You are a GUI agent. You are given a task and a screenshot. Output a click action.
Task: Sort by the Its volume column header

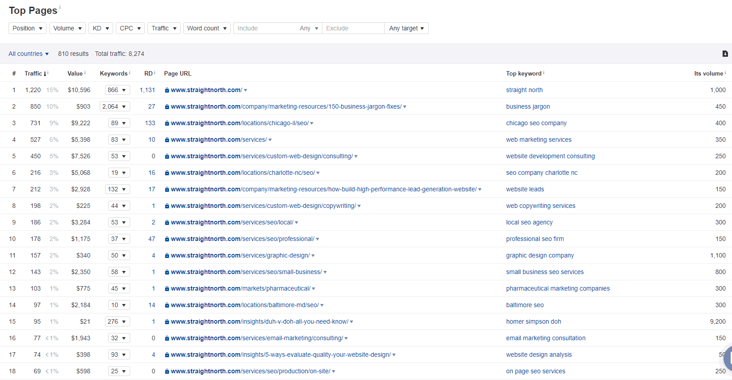click(708, 73)
